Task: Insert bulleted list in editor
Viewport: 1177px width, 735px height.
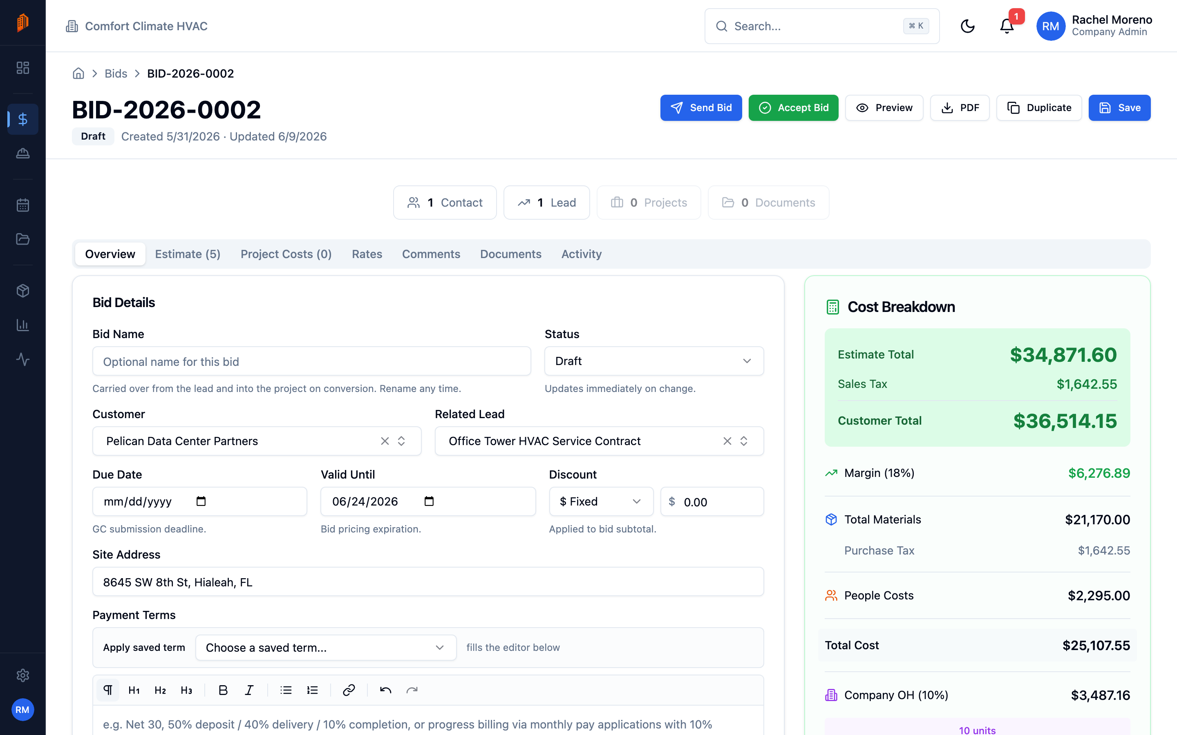Action: coord(286,690)
